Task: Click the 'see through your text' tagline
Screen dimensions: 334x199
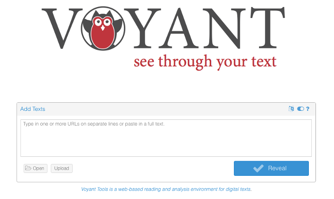Action: click(205, 62)
